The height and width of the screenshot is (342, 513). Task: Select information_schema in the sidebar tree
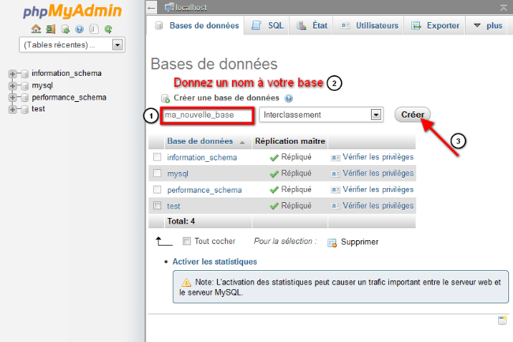tap(66, 73)
